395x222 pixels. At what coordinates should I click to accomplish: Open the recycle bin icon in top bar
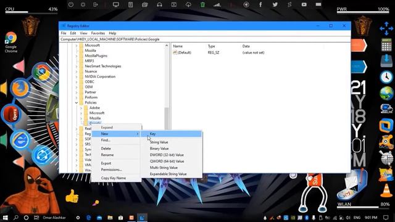(202, 4)
